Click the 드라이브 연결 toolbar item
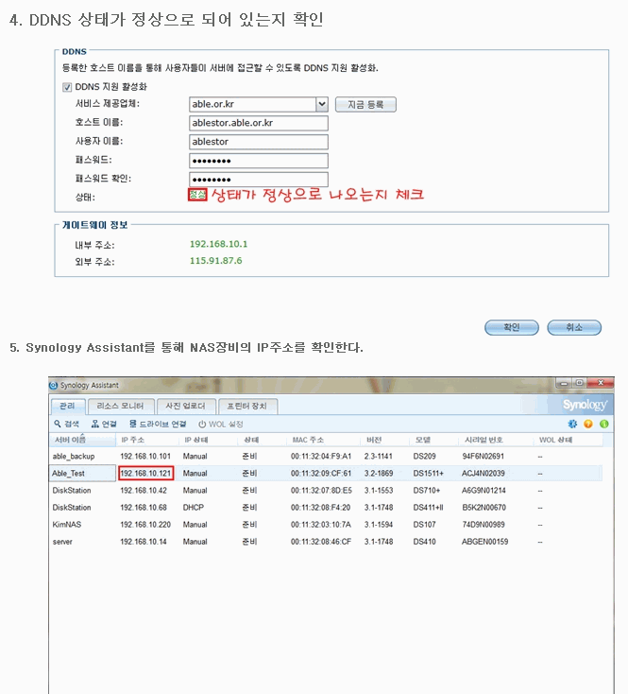628x694 pixels. pyautogui.click(x=158, y=424)
